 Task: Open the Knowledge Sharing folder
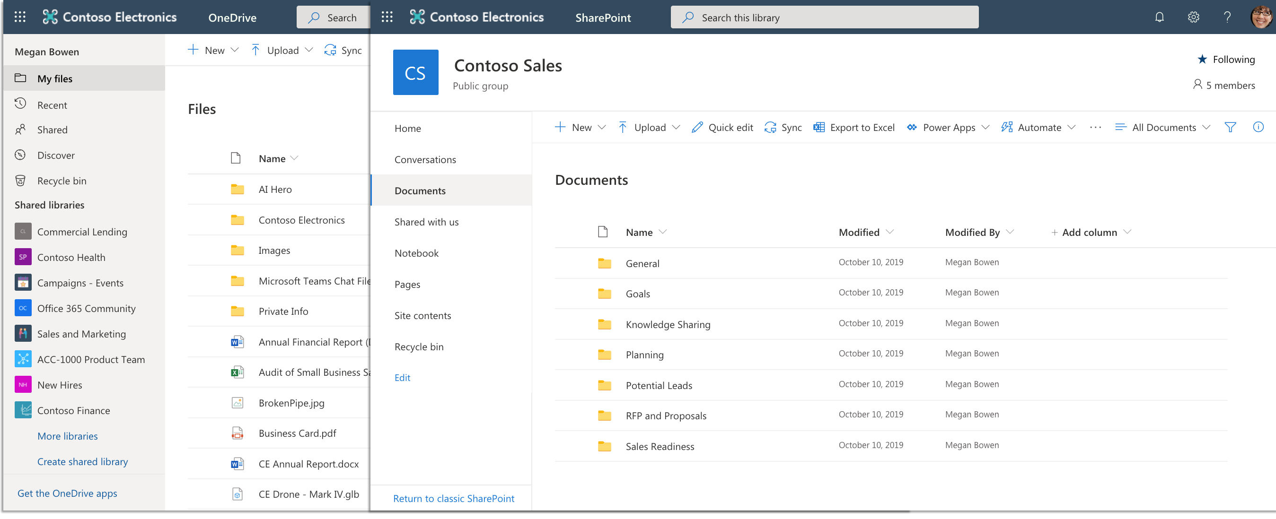668,324
